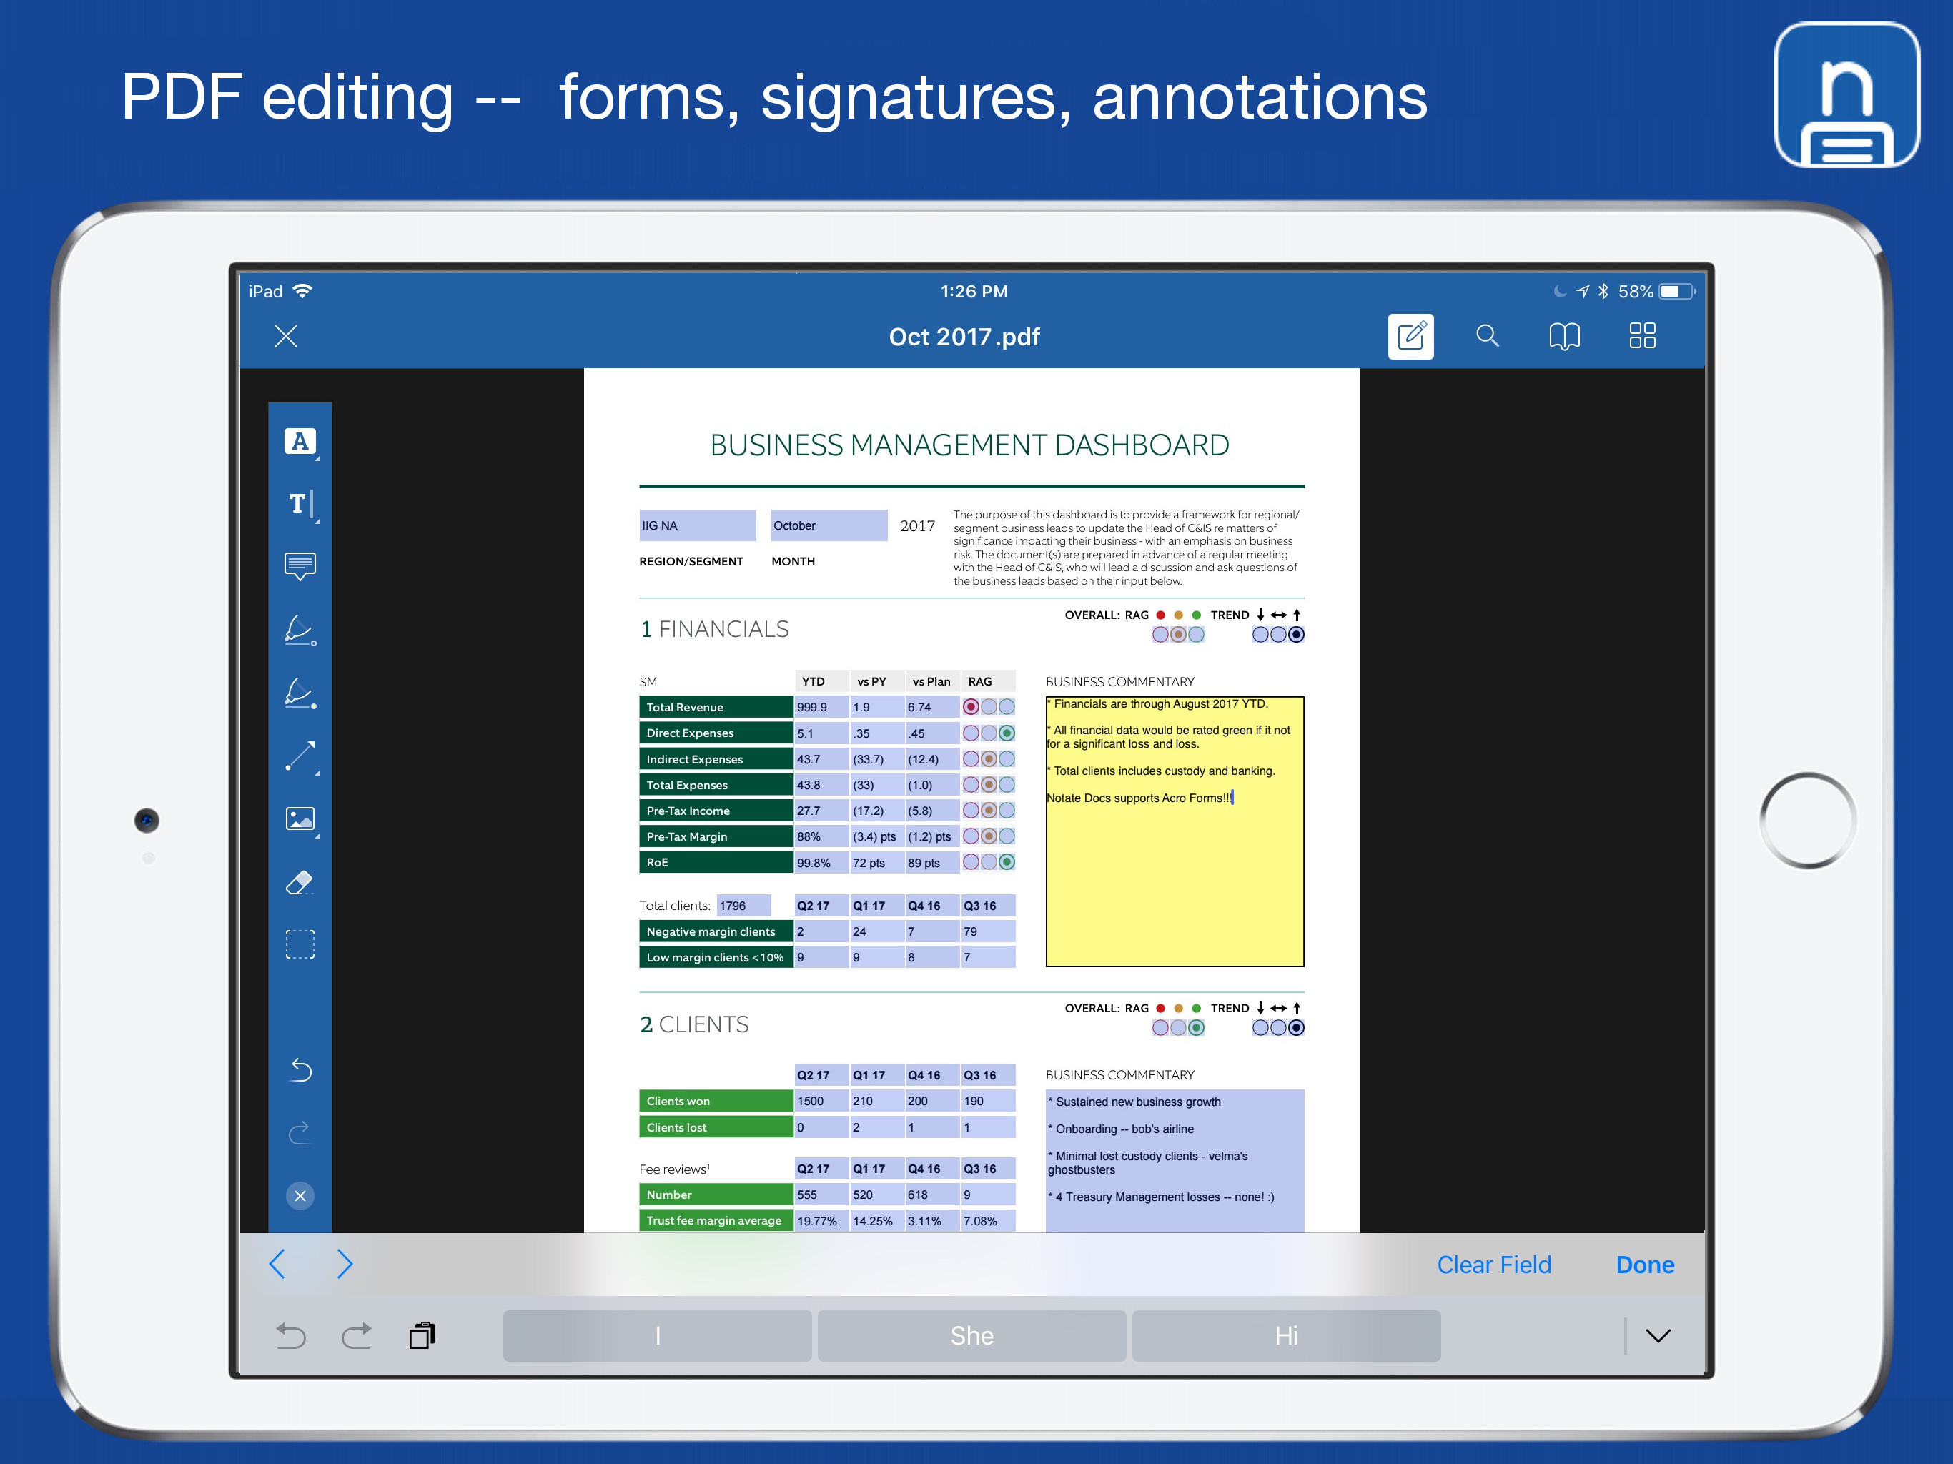Viewport: 1953px width, 1464px height.
Task: Go to previous form field arrow
Action: [277, 1264]
